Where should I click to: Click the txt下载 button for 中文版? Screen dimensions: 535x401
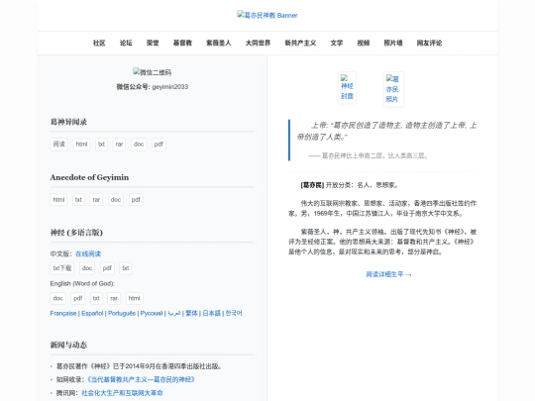(62, 268)
